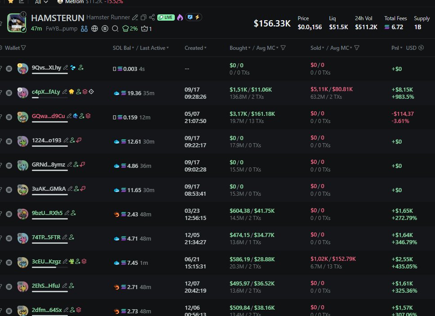Rename wallet 9Qvs...XLhy with the pencil icon
This screenshot has width=435, height=316.
[66, 67]
